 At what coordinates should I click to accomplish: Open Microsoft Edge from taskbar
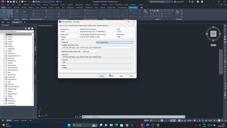[x=116, y=125]
